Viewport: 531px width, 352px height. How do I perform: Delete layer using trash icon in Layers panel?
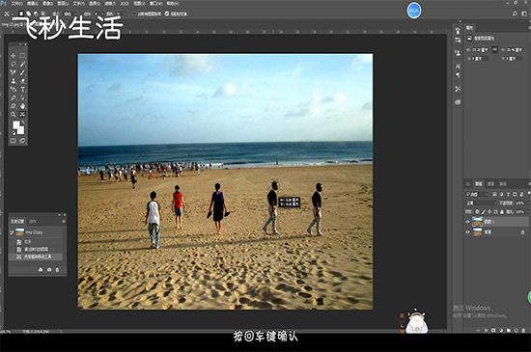(524, 331)
